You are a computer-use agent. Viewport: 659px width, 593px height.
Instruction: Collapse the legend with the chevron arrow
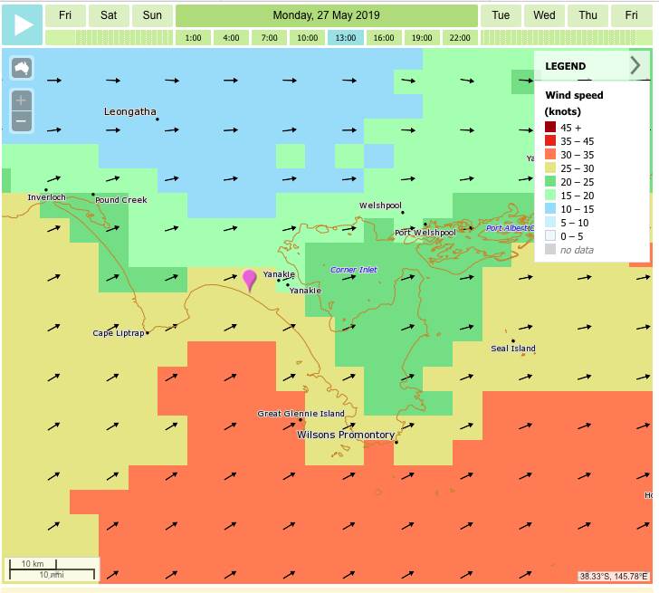(x=635, y=65)
